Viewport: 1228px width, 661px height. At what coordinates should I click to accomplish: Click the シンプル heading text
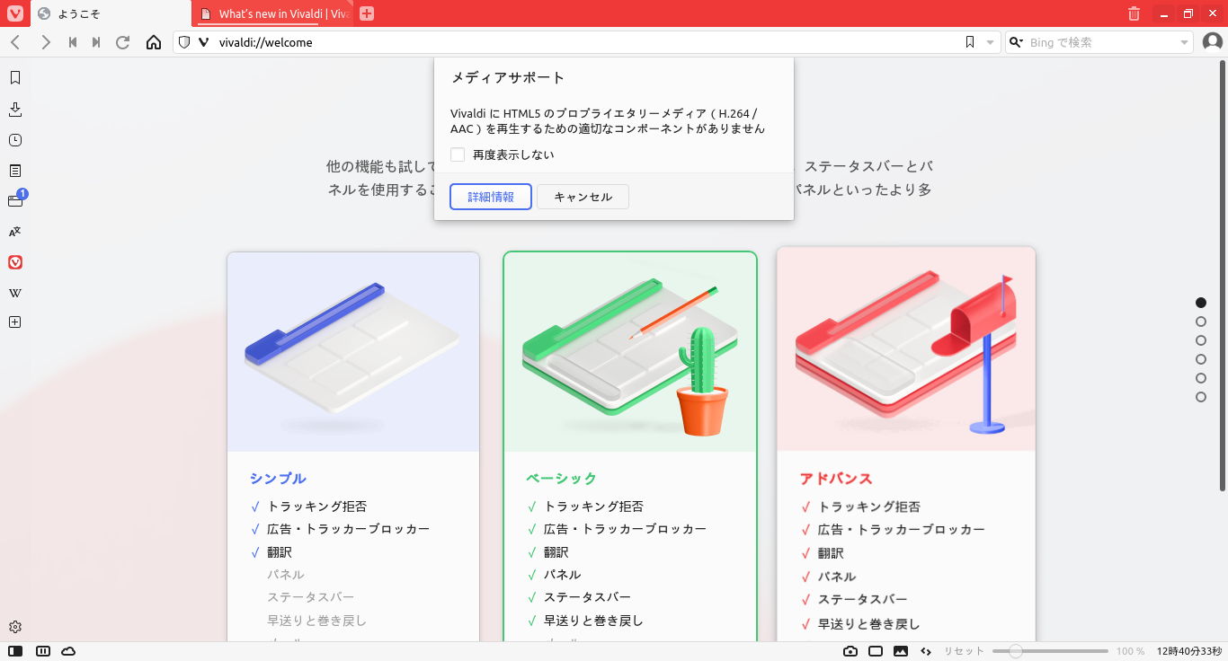click(x=278, y=479)
